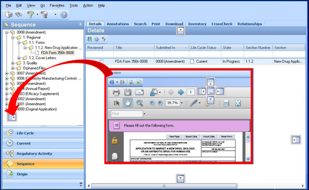Switch to the CrossCheck tab

pyautogui.click(x=222, y=24)
